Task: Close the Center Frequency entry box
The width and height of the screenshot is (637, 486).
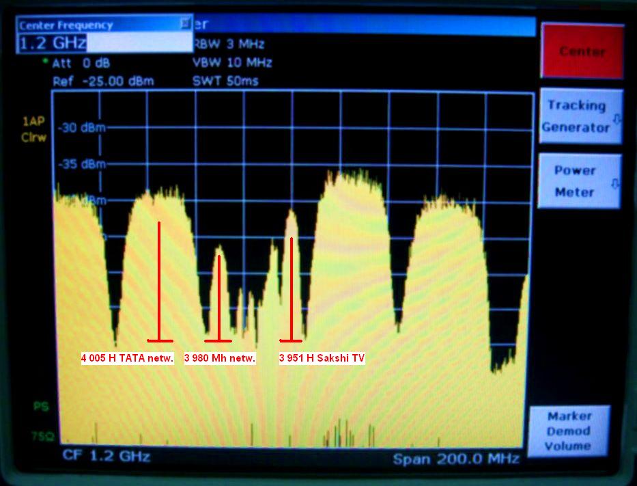Action: point(184,24)
